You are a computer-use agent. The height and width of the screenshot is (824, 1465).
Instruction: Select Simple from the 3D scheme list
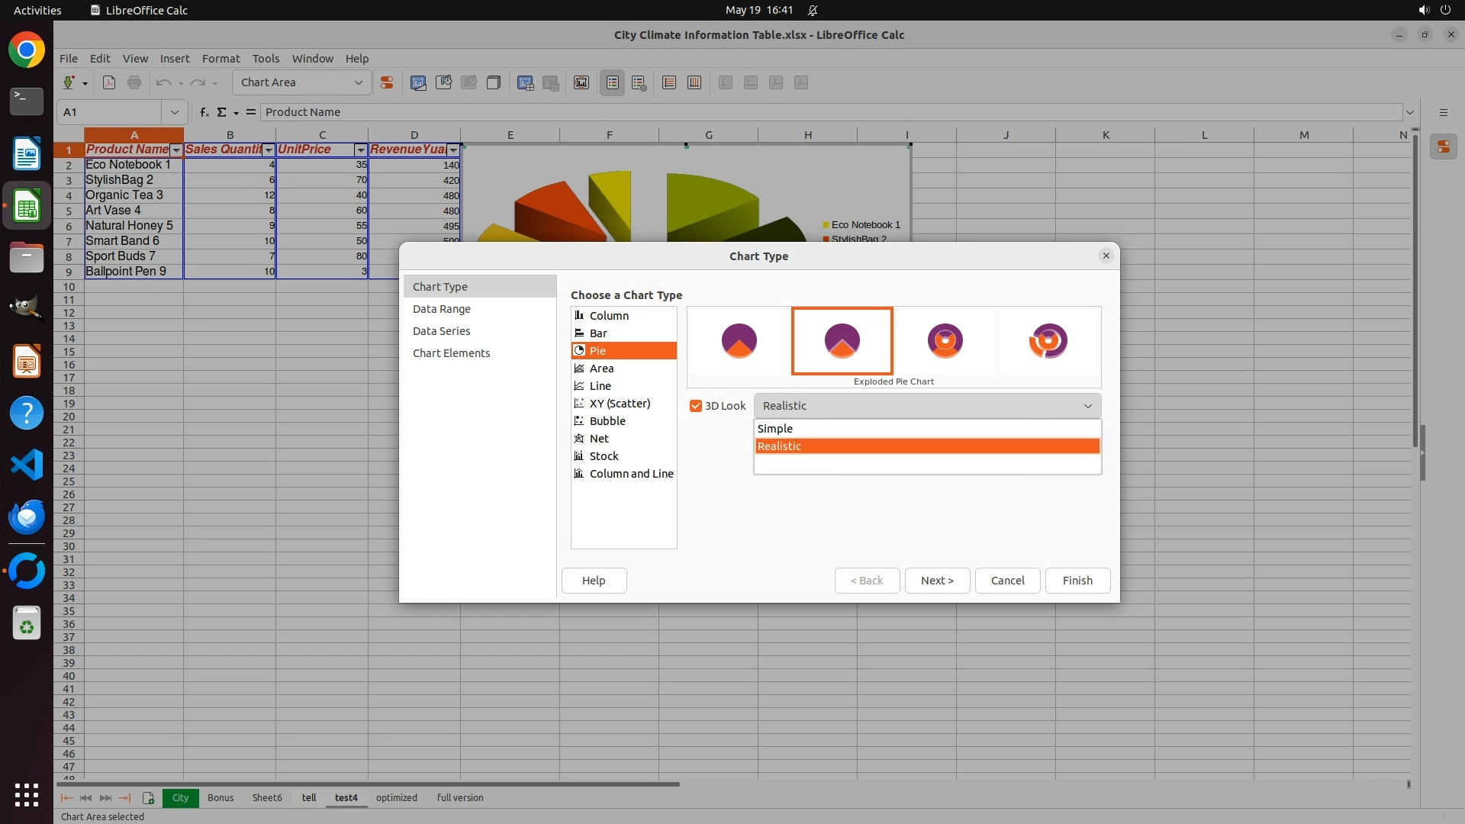(775, 429)
